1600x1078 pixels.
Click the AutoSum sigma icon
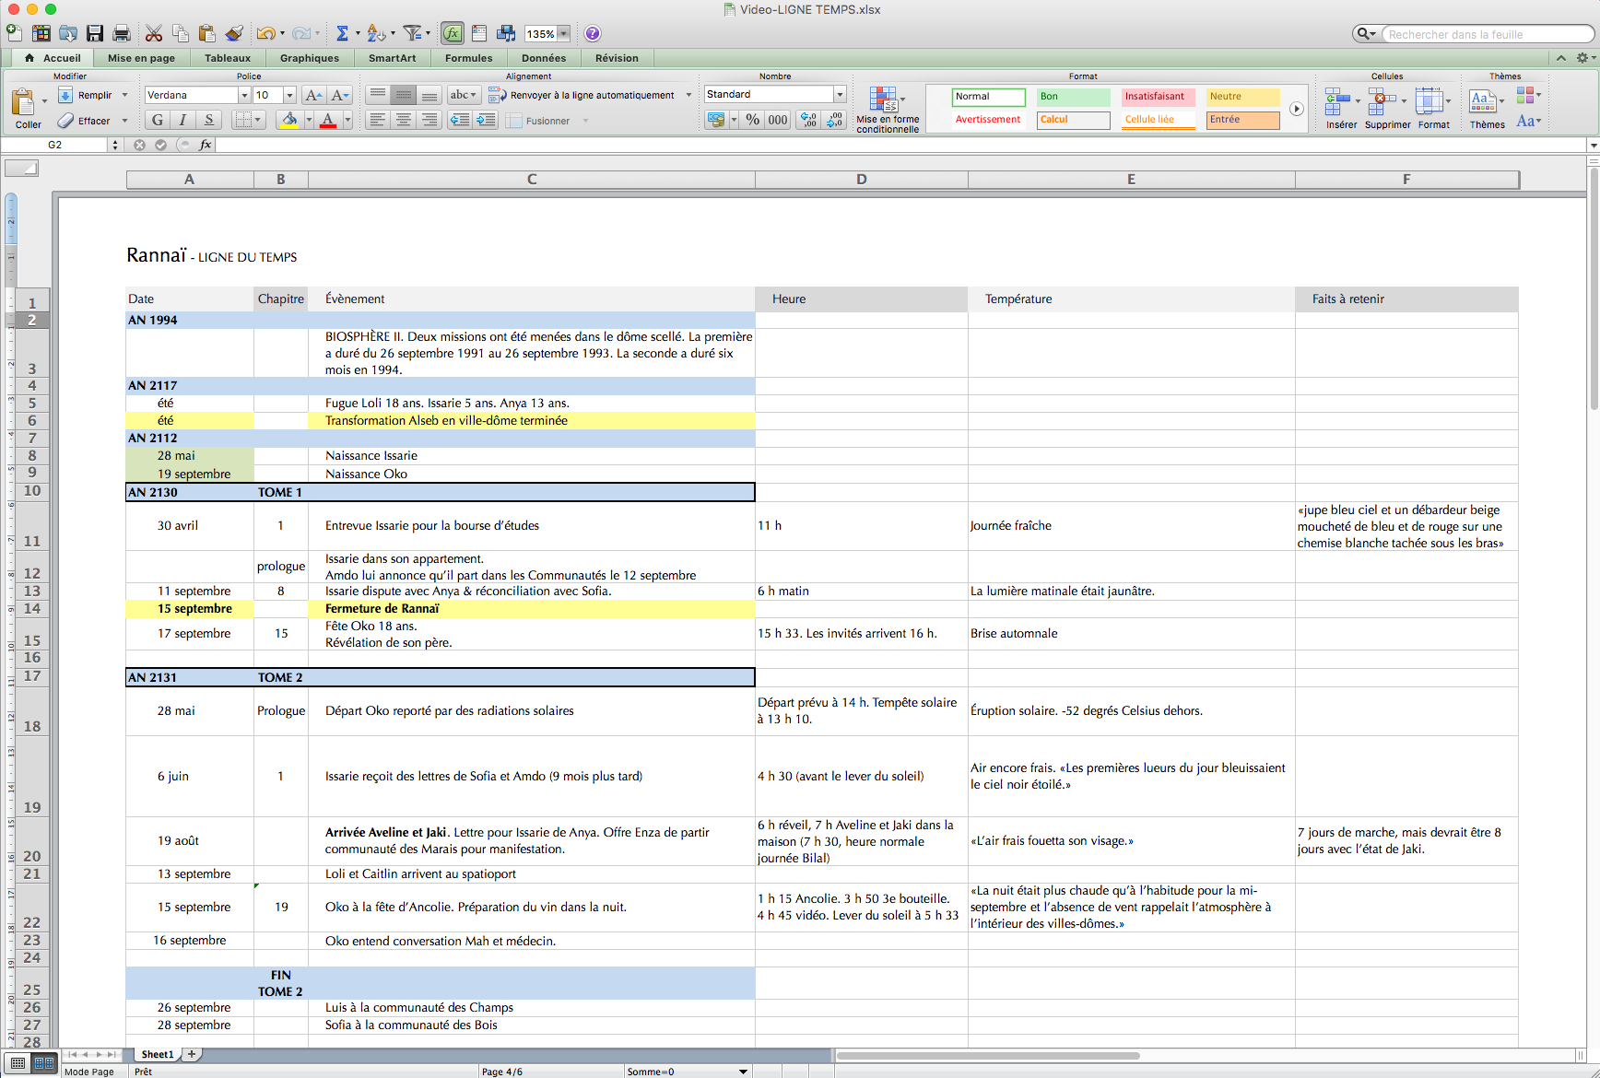[x=342, y=33]
